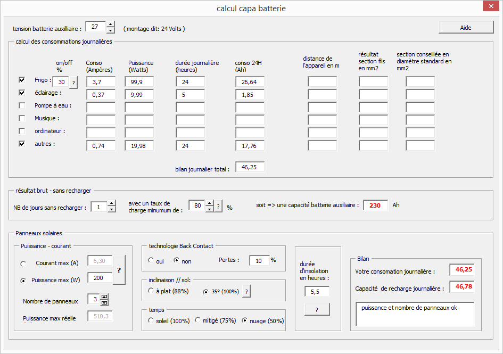This screenshot has height=354, width=503.
Task: Enable the Pompe à eau checkbox
Action: tap(22, 105)
